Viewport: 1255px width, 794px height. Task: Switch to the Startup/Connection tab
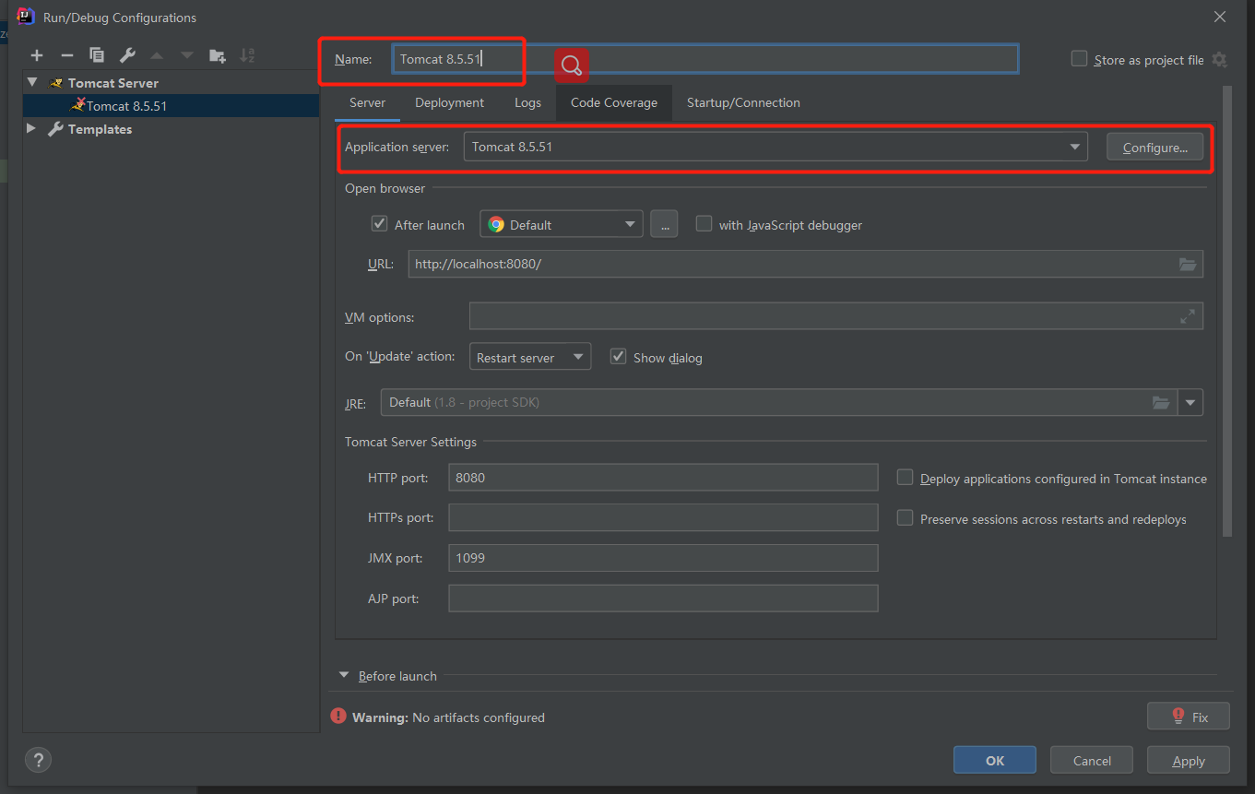743,102
